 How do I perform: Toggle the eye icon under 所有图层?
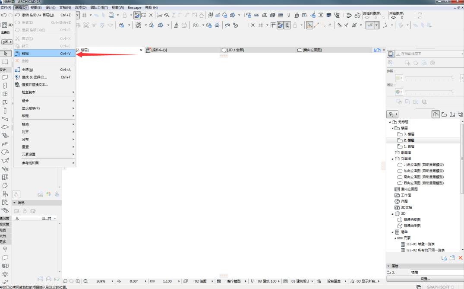click(x=393, y=18)
